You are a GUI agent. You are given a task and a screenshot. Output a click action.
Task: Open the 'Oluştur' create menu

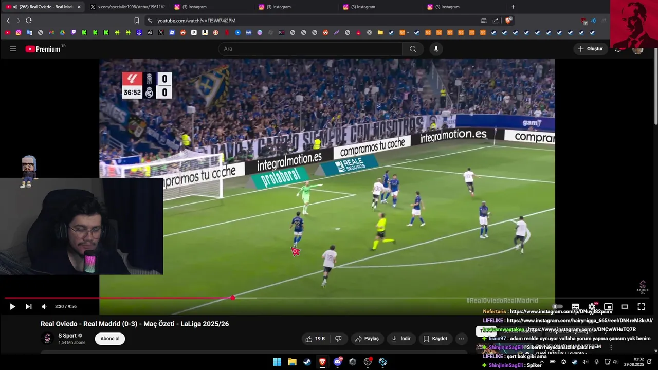click(591, 49)
